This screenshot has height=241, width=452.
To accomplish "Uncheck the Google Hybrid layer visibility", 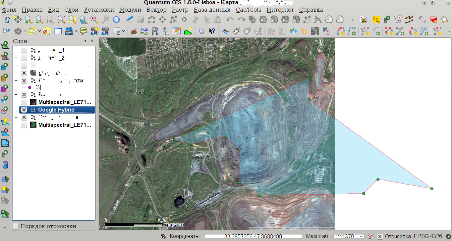I will [x=24, y=110].
